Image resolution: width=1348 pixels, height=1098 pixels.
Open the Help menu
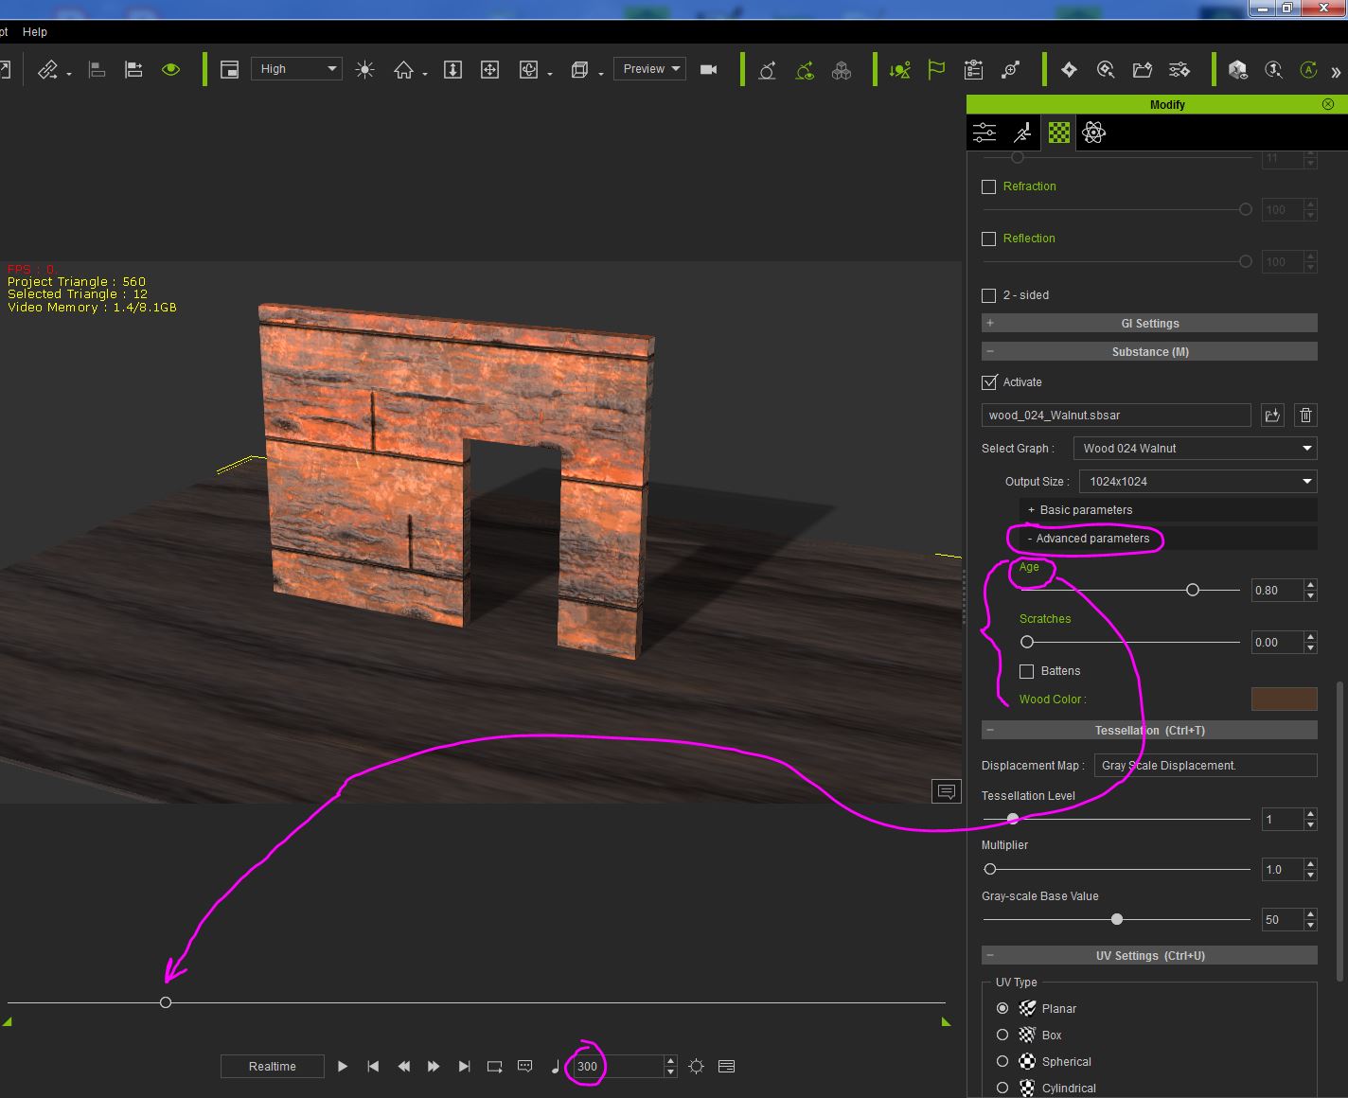[35, 31]
